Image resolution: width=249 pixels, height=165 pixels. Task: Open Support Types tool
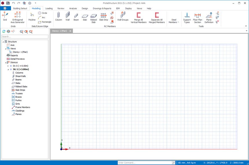point(187,18)
